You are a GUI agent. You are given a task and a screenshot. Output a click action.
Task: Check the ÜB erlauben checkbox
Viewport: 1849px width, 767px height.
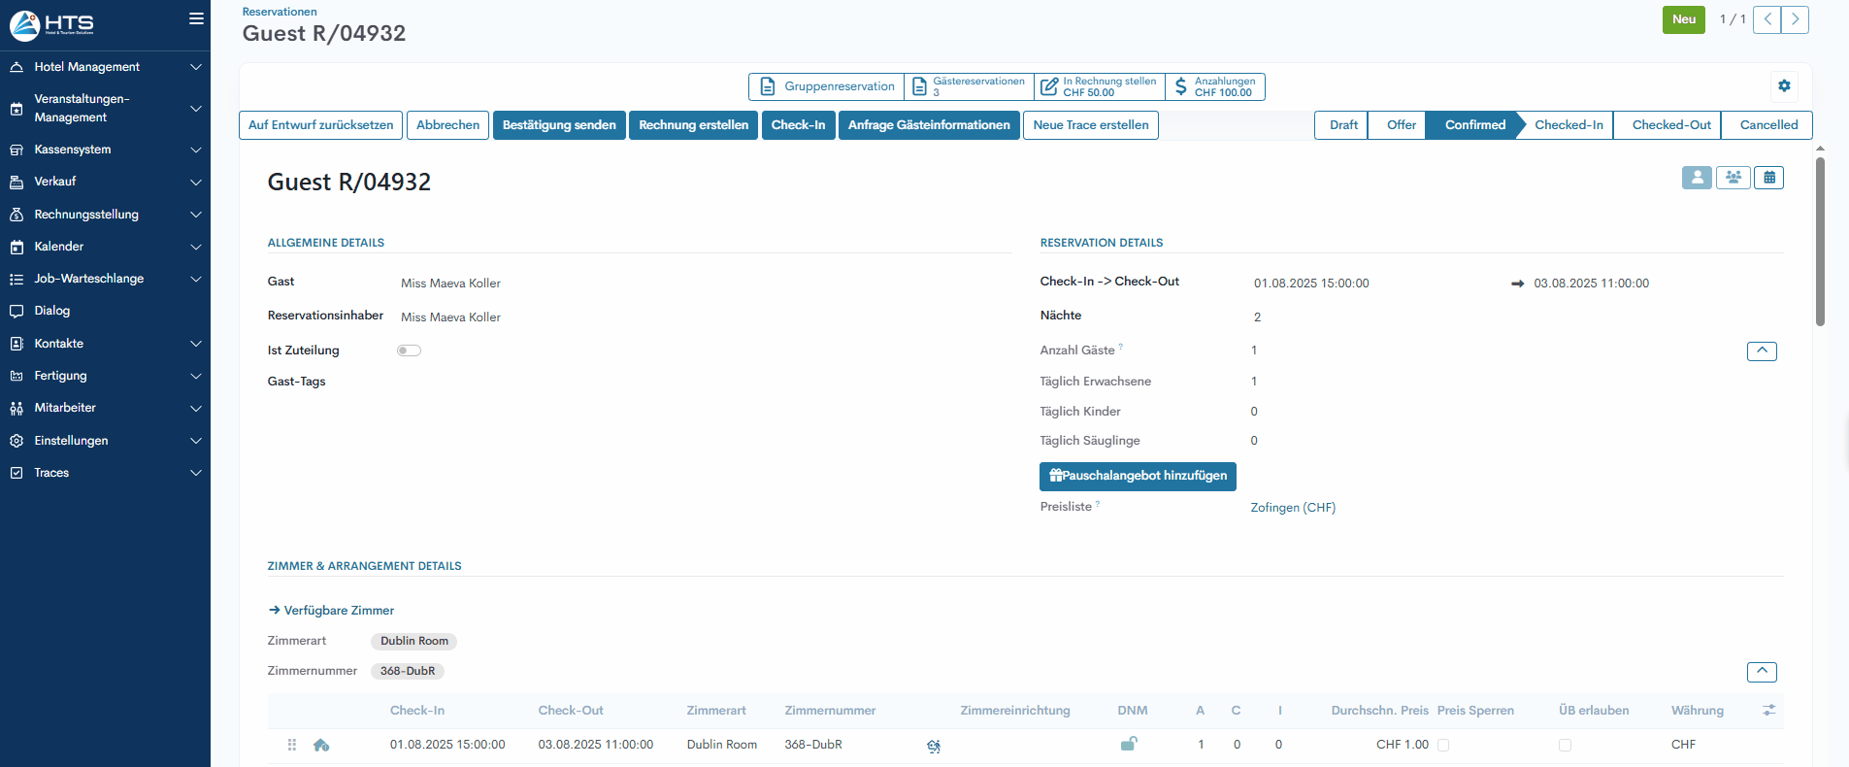pos(1565,745)
